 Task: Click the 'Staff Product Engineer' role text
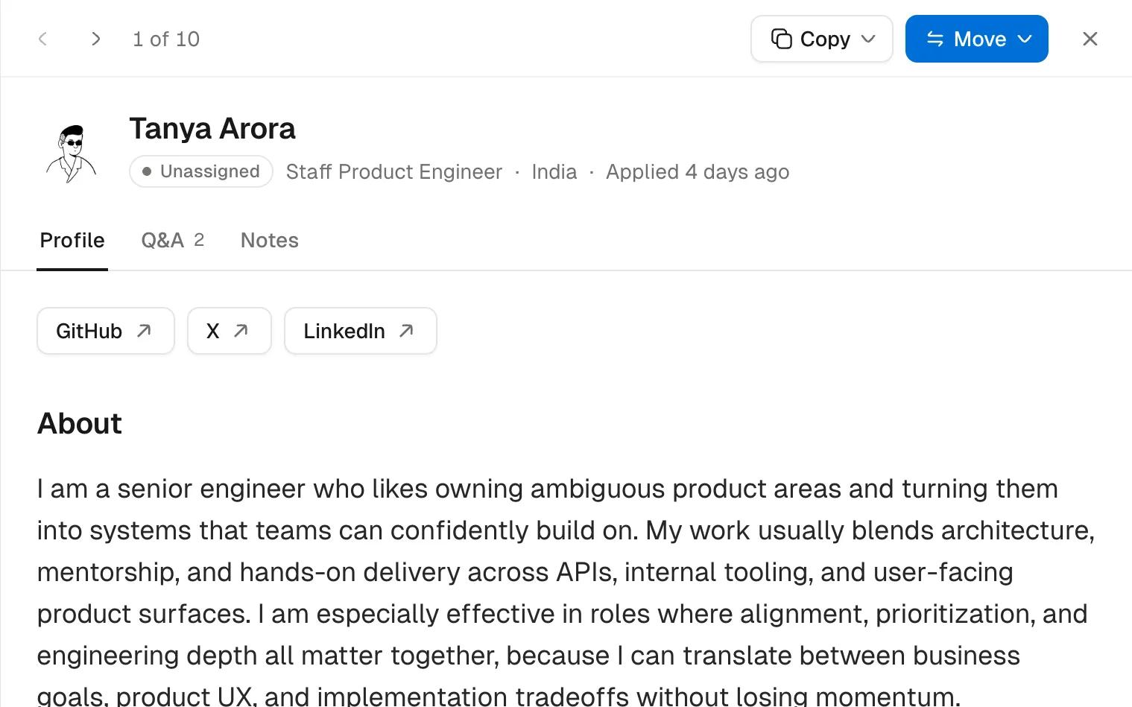(394, 172)
